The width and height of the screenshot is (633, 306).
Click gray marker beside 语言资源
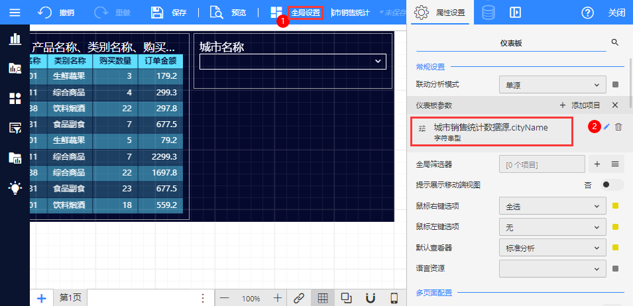click(616, 268)
